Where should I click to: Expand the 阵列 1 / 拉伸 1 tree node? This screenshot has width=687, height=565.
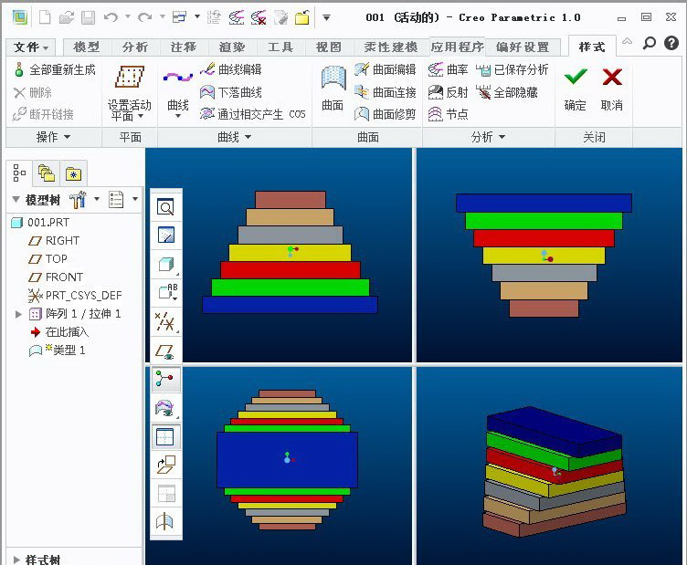18,314
